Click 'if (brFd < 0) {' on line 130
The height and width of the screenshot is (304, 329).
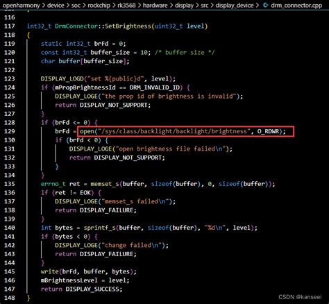point(82,140)
